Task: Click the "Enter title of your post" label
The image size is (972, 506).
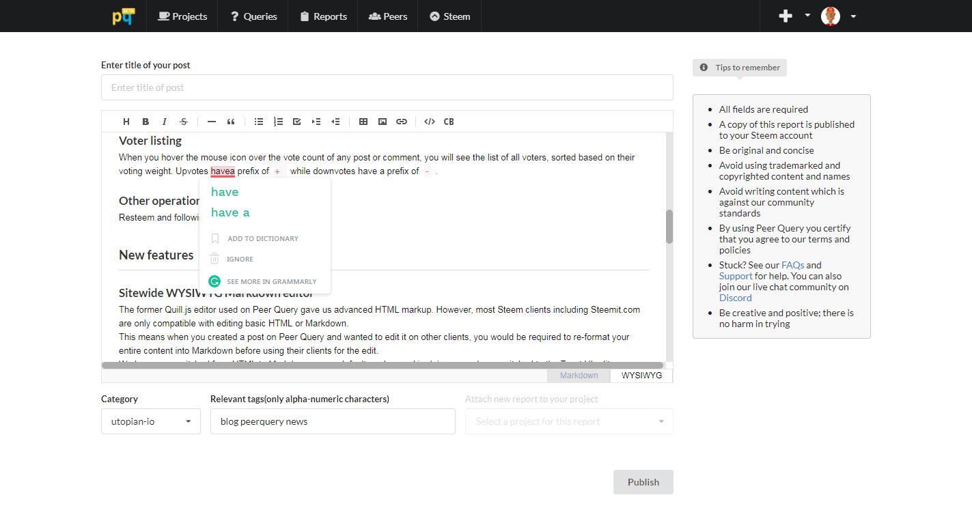Action: tap(145, 65)
